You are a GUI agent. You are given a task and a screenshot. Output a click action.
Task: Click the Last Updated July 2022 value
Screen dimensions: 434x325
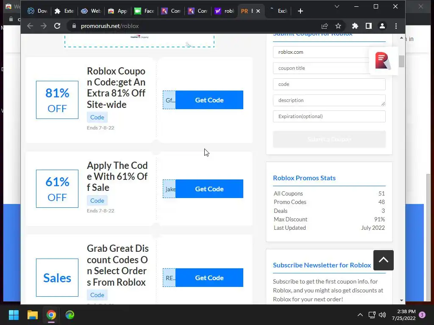(373, 228)
